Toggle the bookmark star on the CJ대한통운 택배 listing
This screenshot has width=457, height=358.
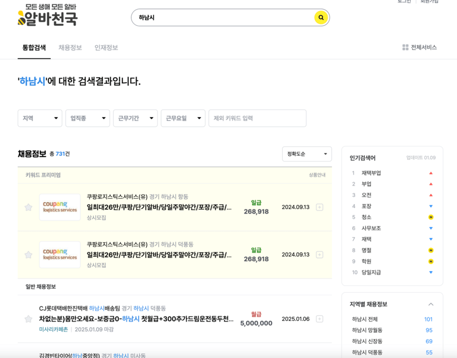[29, 319]
